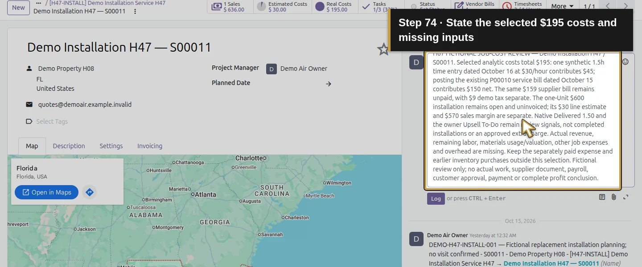Click the Log button
The height and width of the screenshot is (267, 642).
click(x=436, y=198)
